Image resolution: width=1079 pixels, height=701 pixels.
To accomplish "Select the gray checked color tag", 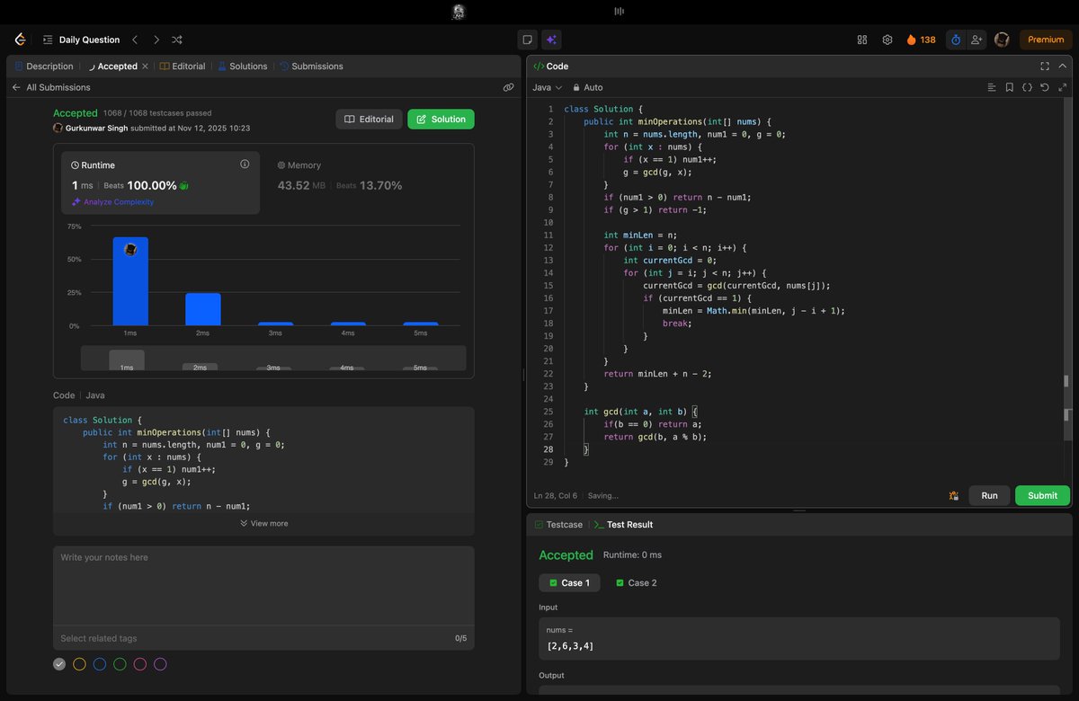I will 59,664.
